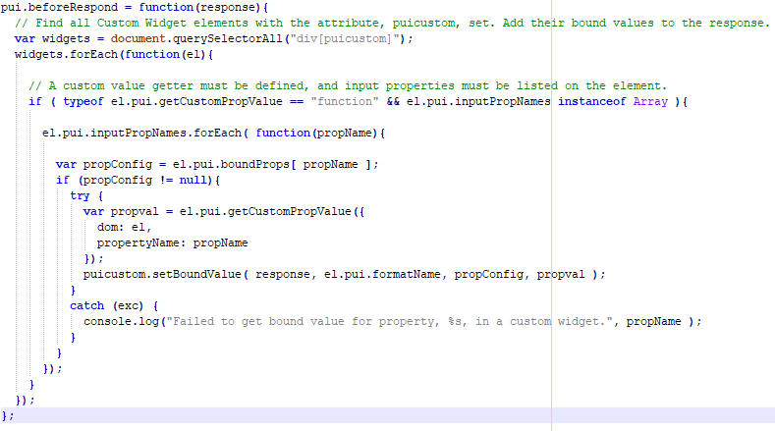
Task: Click the 'propertyName: propName' line
Action: tap(173, 243)
